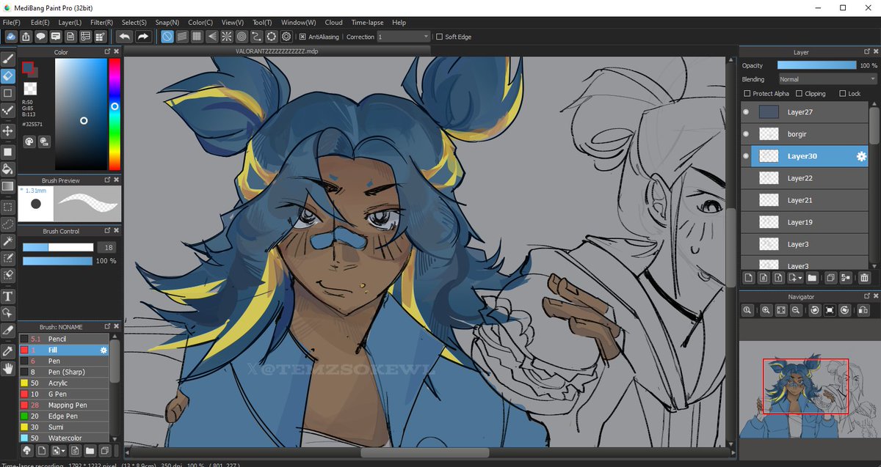Viewport: 881px width, 467px height.
Task: Enable concentric circle snap
Action: point(241,36)
